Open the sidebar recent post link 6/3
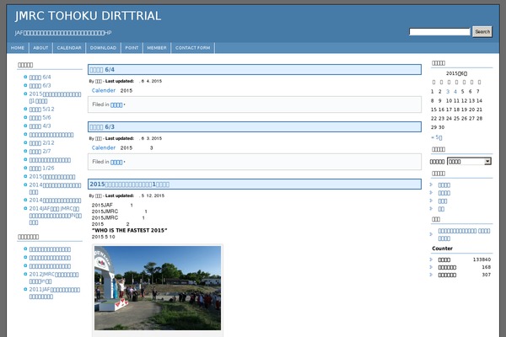Viewport: 506px width, 337px height. [40, 85]
